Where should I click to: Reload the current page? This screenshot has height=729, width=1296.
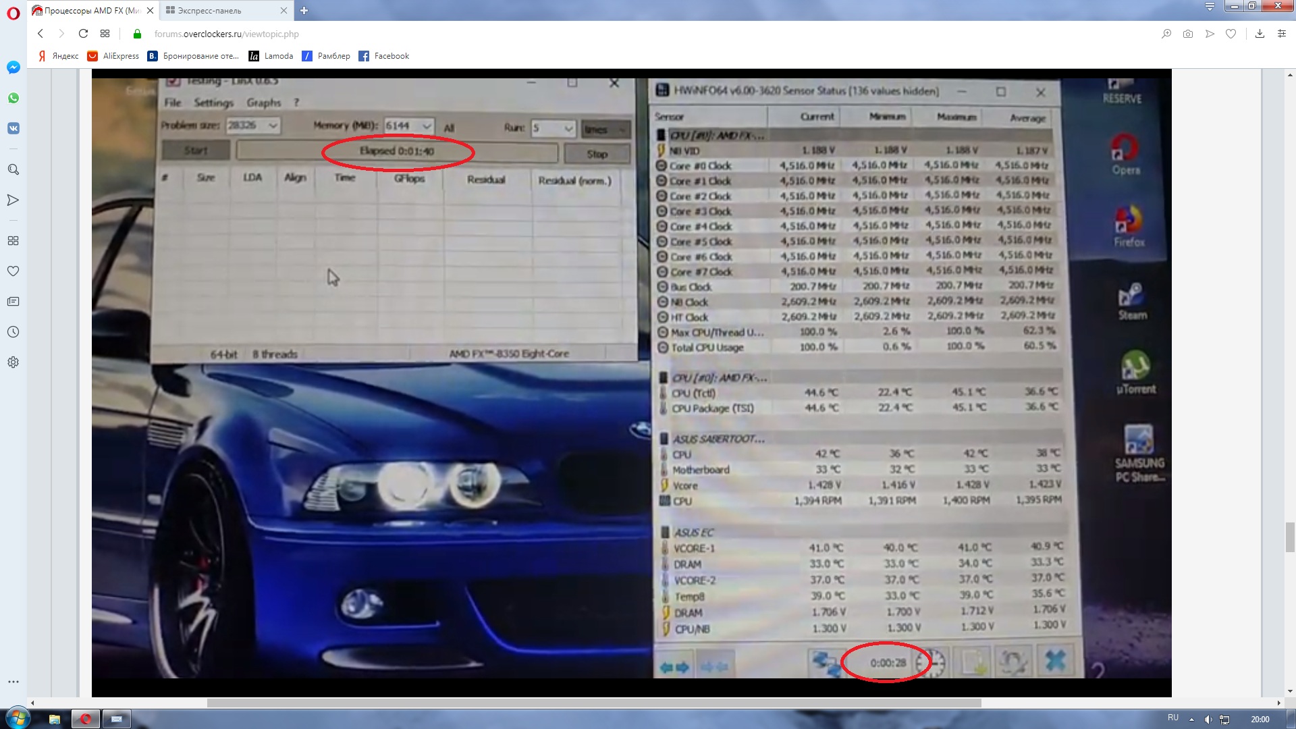tap(83, 34)
